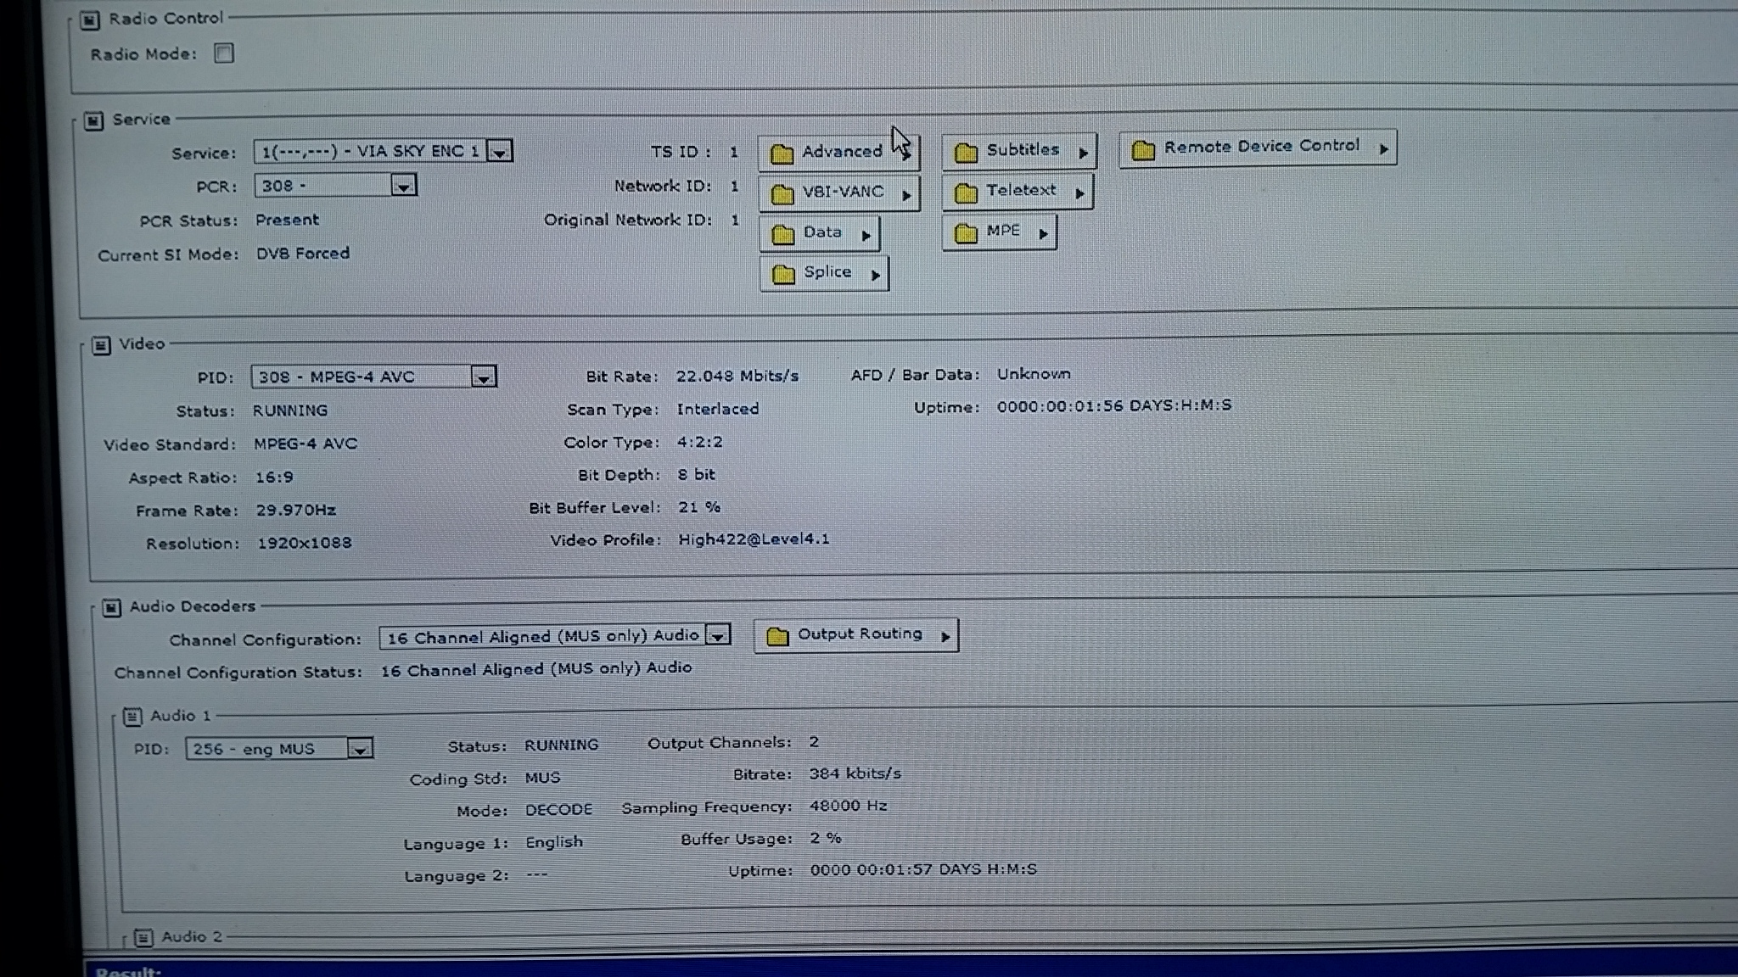This screenshot has height=977, width=1738.
Task: Select the PCR Status value Present
Action: 287,220
